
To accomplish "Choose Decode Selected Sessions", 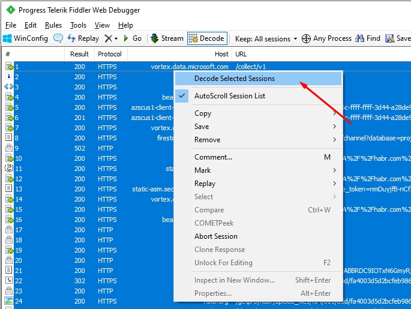I will tap(234, 79).
